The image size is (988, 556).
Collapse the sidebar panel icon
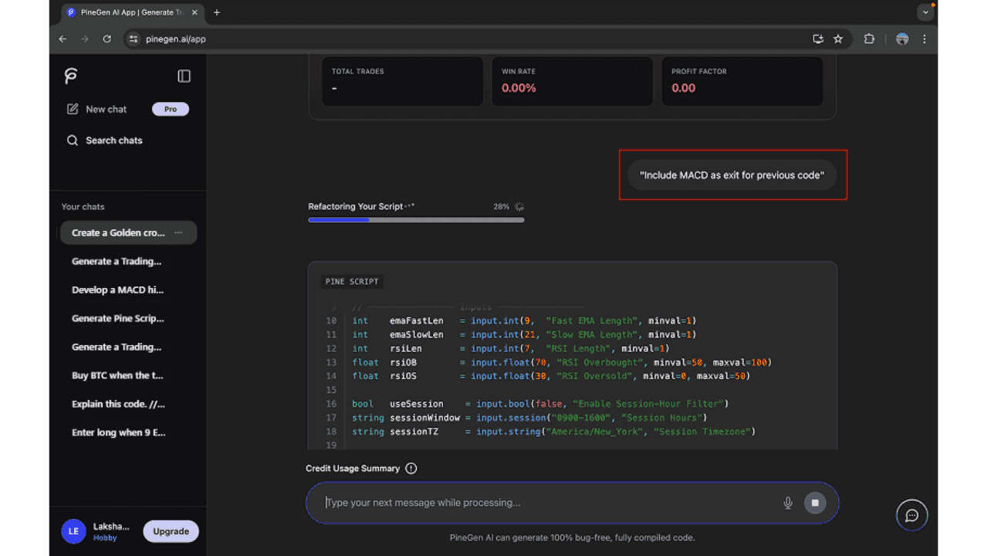[x=184, y=76]
